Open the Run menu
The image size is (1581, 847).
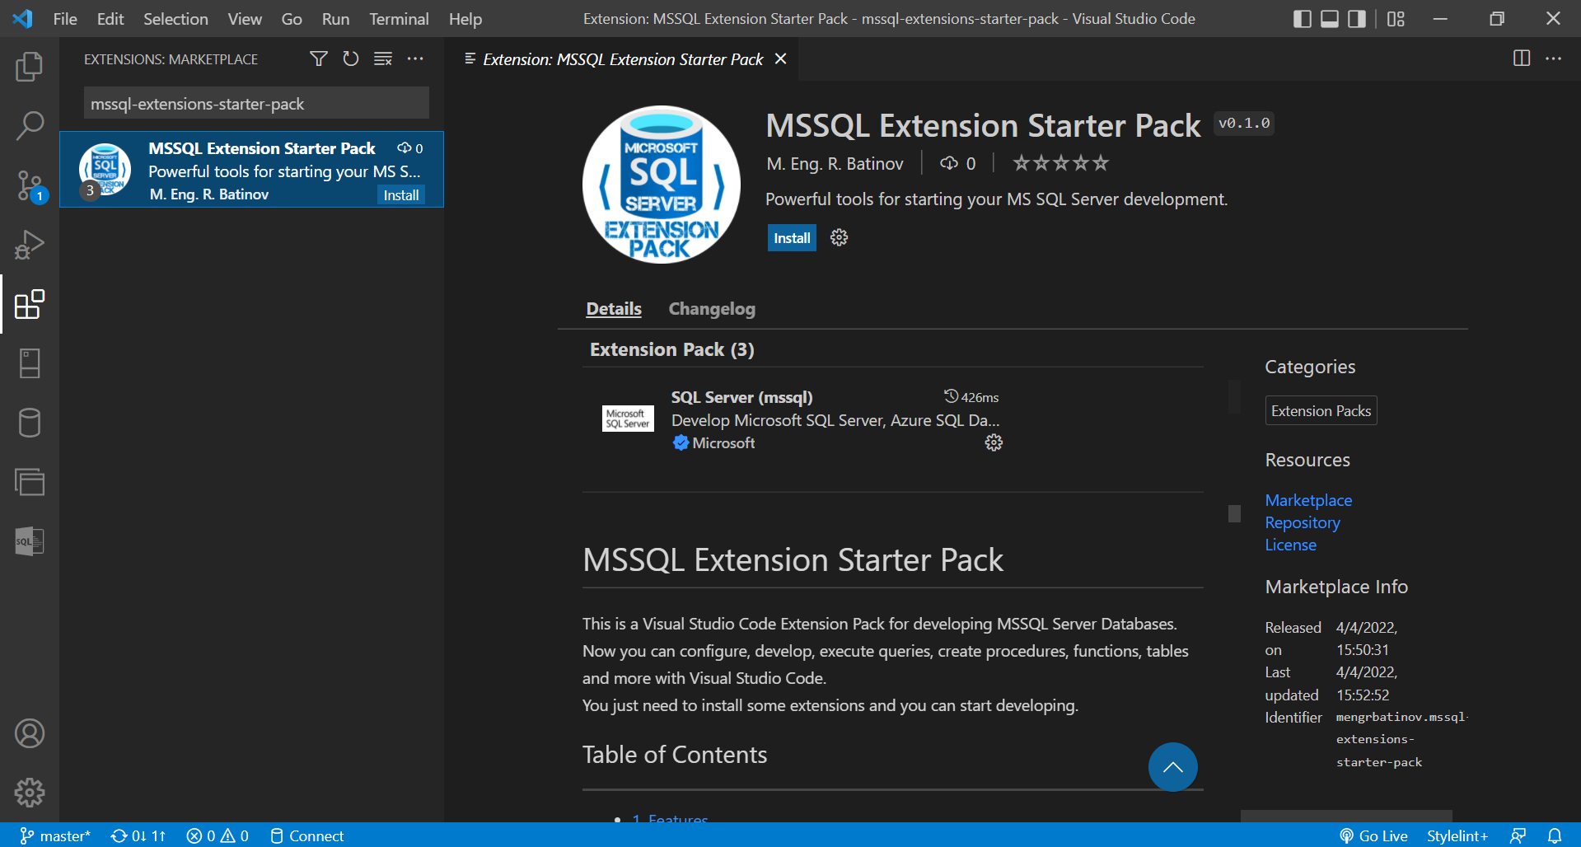[335, 18]
